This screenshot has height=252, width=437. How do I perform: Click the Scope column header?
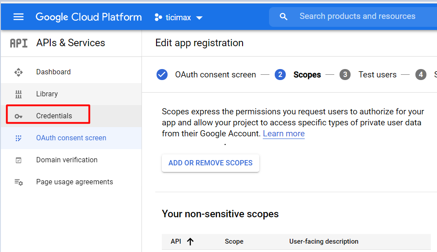pos(234,241)
